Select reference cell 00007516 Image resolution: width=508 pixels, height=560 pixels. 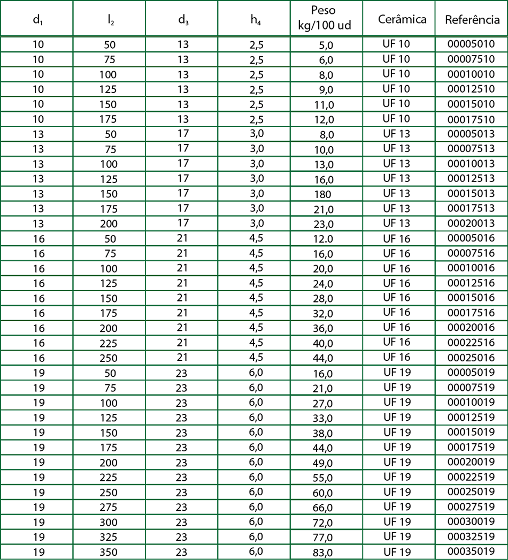(471, 253)
